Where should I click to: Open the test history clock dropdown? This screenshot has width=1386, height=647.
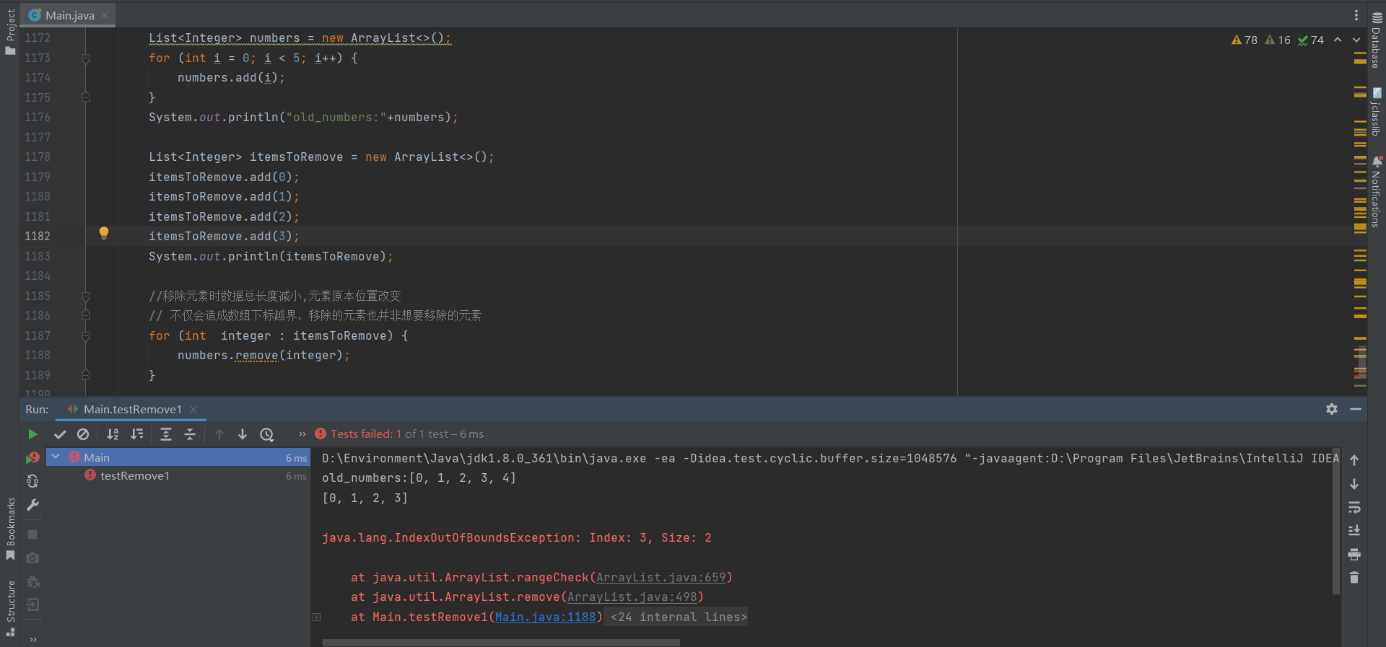coord(267,434)
